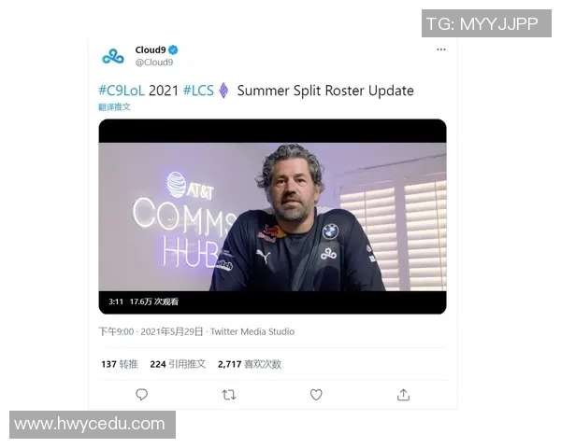Open the #C9LoL hashtag link

click(x=122, y=91)
